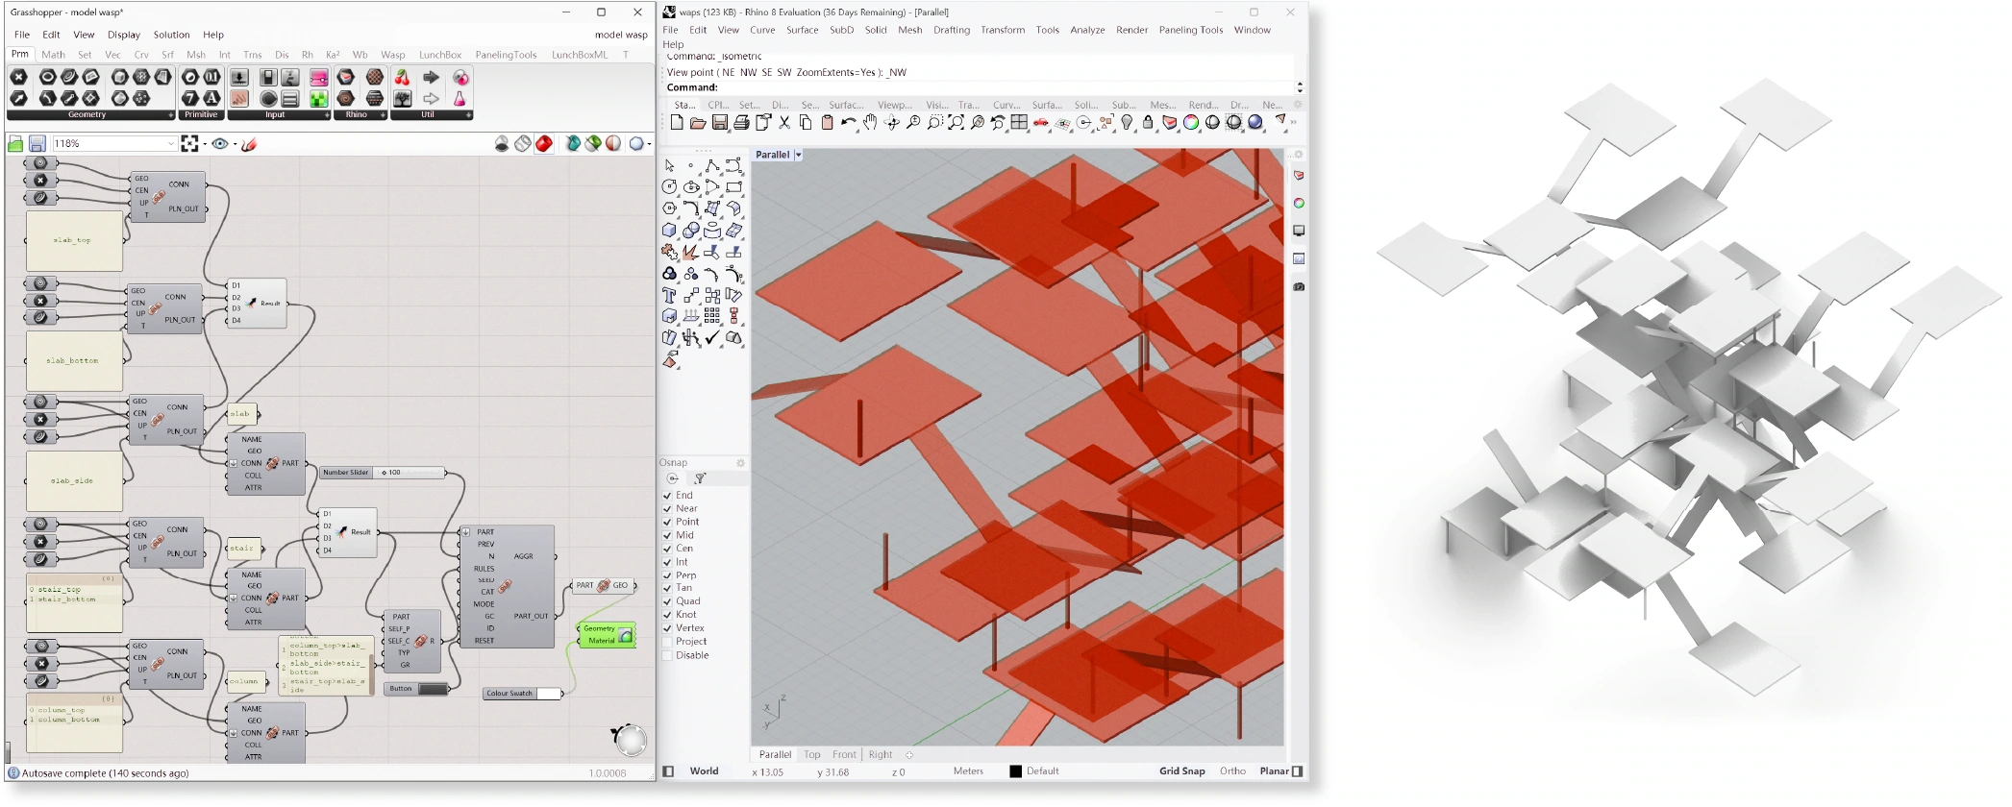Click the Number Slider set to 100
The width and height of the screenshot is (2012, 807).
pyautogui.click(x=383, y=473)
